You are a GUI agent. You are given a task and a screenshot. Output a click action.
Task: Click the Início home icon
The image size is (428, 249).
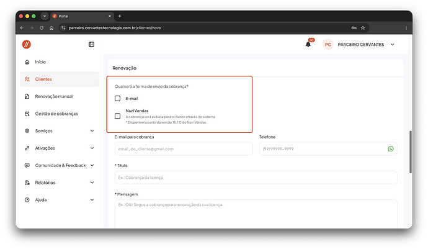tap(27, 62)
